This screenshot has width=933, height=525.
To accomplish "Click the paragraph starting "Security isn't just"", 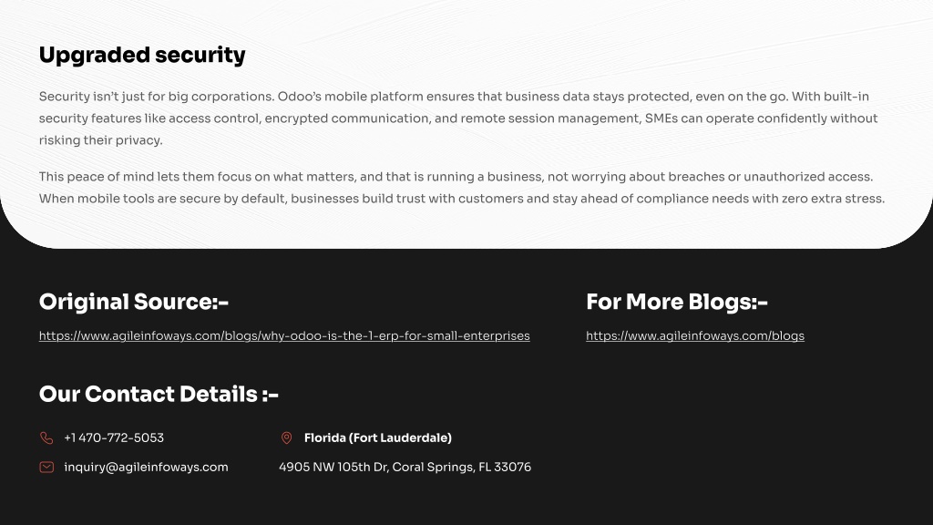I will (x=458, y=118).
